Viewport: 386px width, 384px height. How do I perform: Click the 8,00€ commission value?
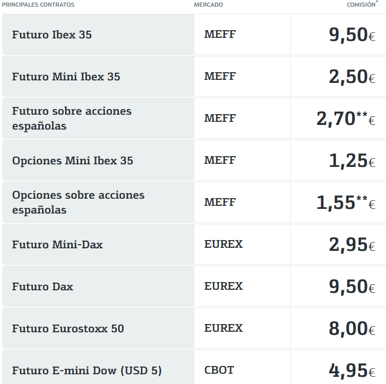point(352,329)
